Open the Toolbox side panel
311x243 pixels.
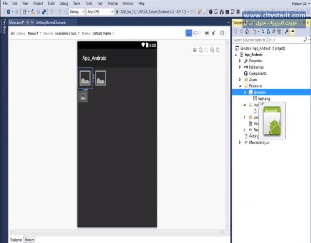pos(5,26)
